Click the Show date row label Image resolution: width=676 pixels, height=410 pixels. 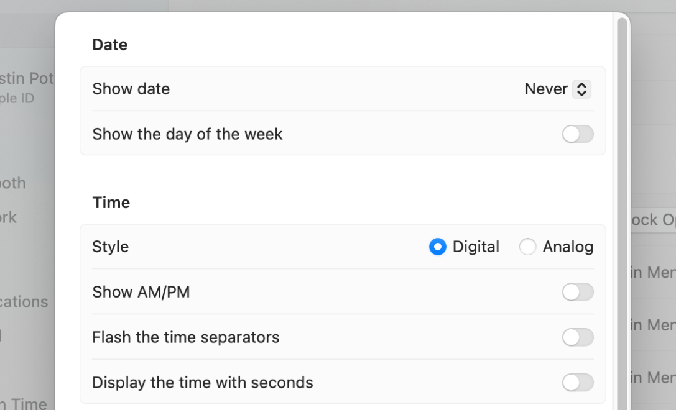(131, 89)
